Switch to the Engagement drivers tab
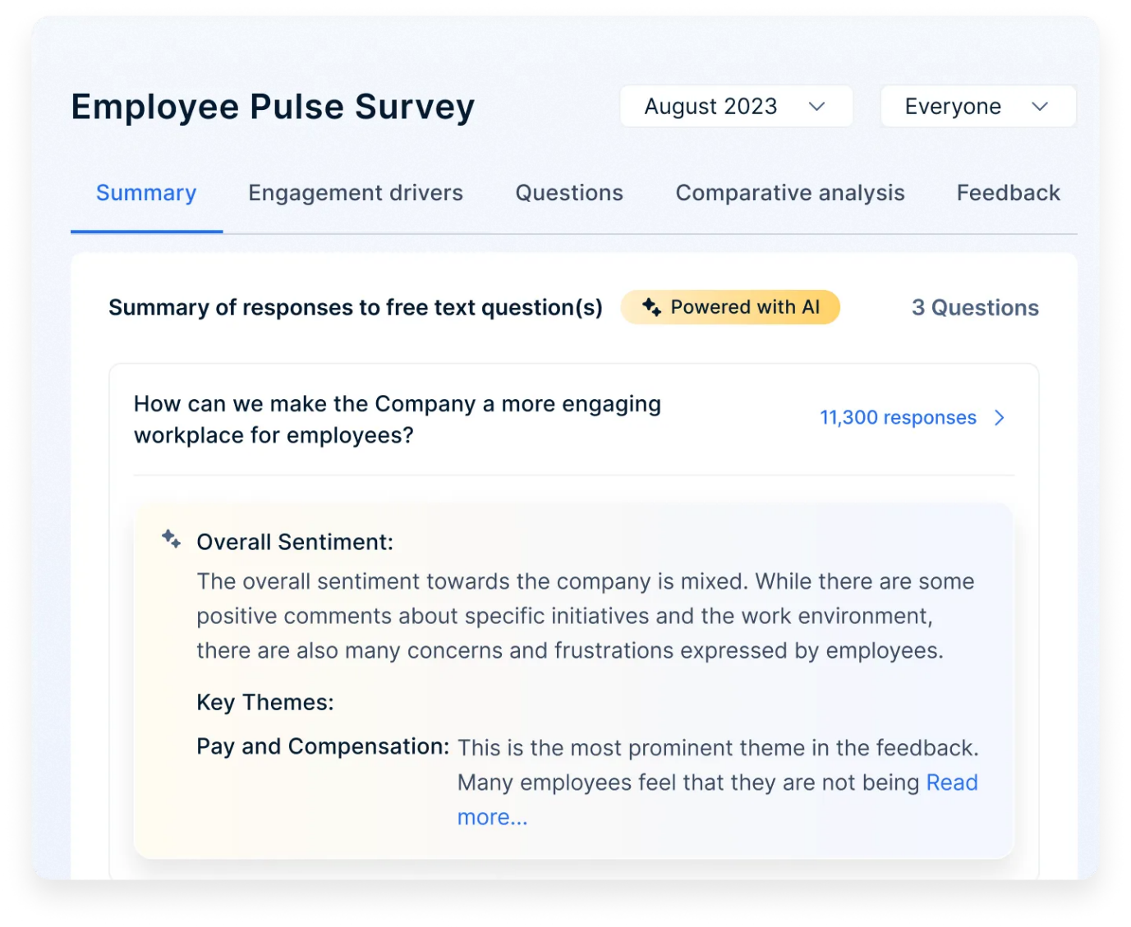 click(x=355, y=192)
